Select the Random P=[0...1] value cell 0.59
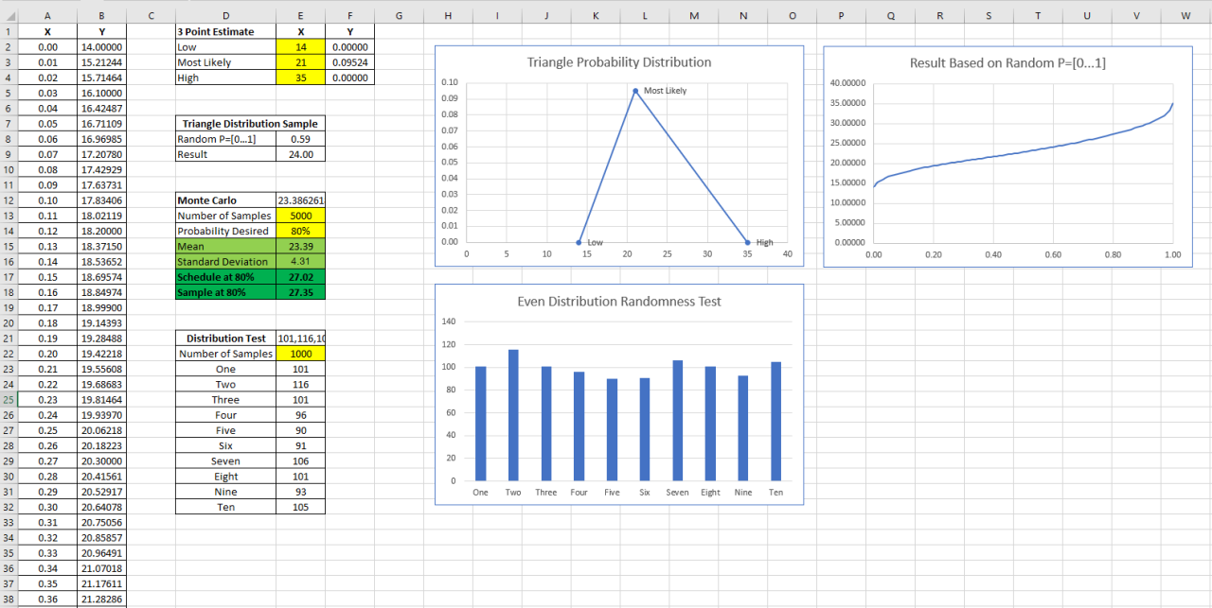This screenshot has height=608, width=1212. click(300, 138)
